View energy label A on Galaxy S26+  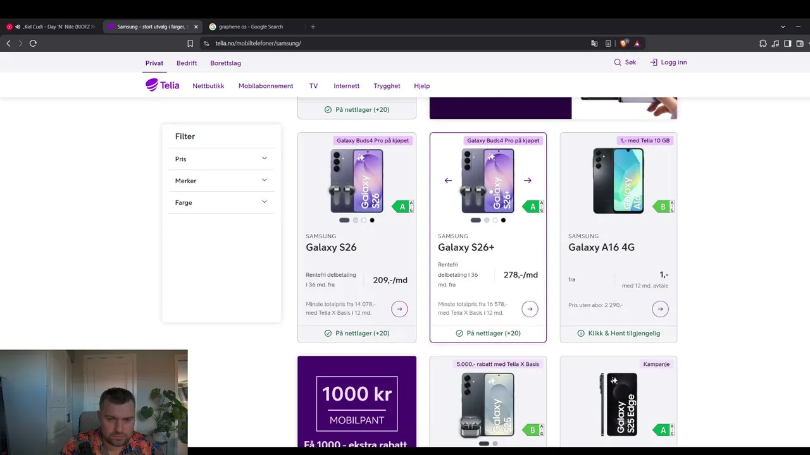(x=533, y=207)
